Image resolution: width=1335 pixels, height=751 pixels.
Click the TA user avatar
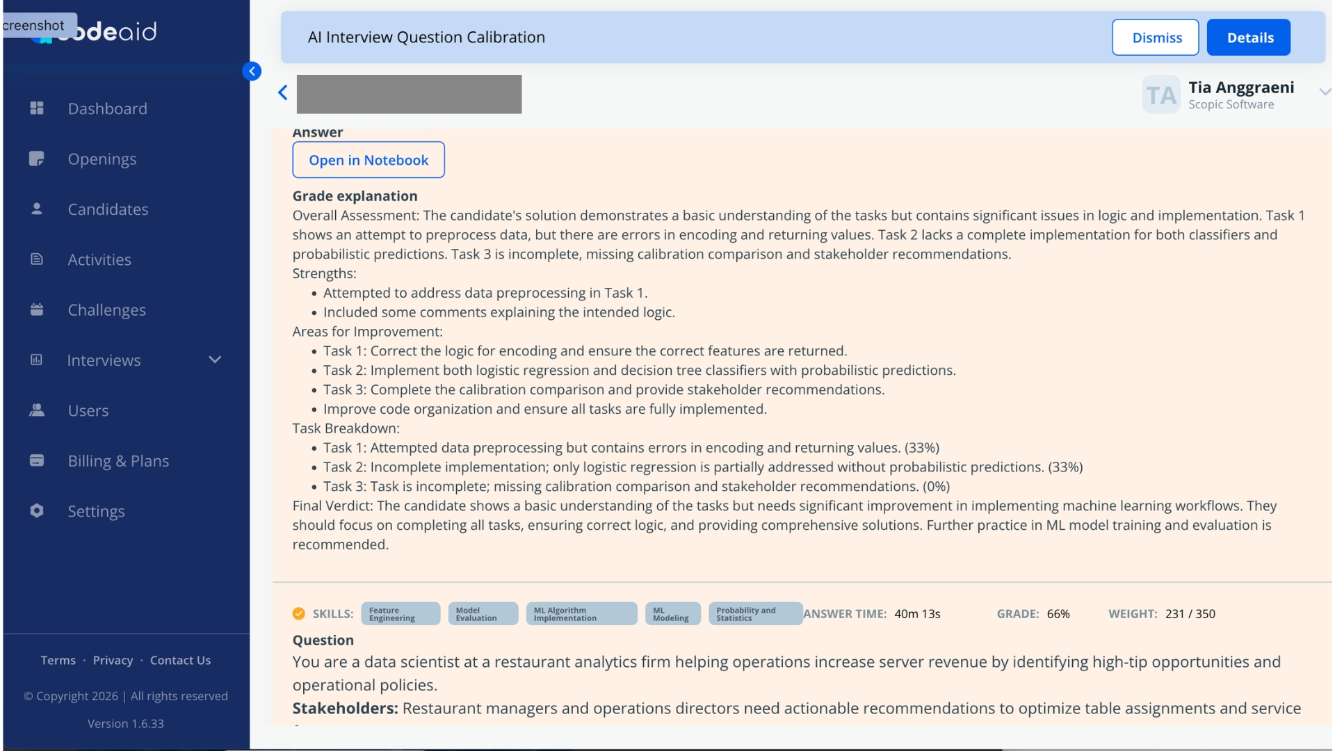[1161, 95]
